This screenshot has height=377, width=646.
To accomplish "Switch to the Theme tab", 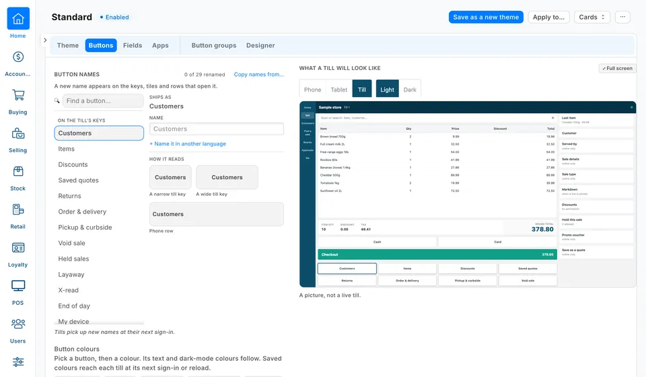I will point(67,45).
